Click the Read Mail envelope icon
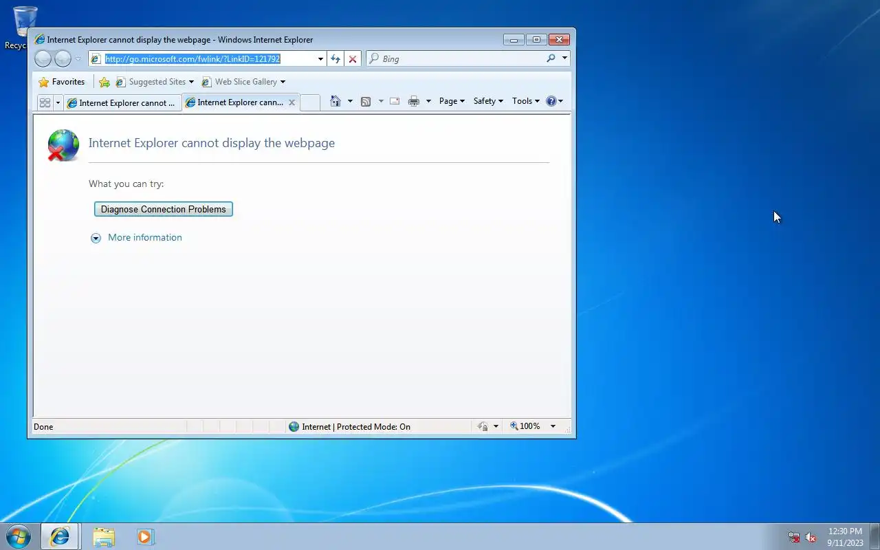 [x=395, y=101]
